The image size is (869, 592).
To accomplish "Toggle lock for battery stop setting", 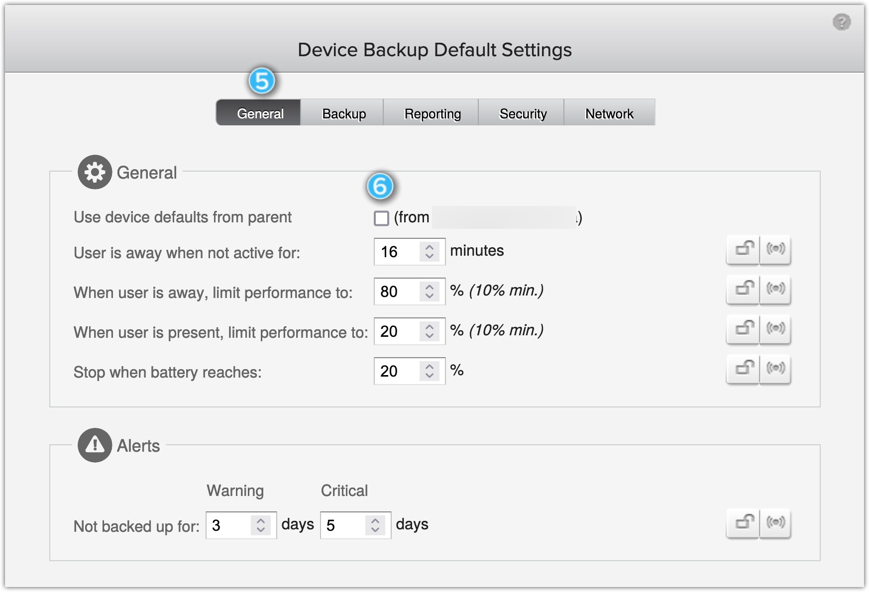I will (x=743, y=369).
